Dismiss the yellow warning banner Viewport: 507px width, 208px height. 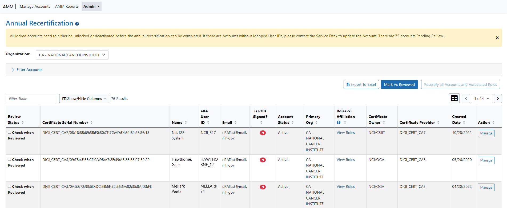coord(497,38)
